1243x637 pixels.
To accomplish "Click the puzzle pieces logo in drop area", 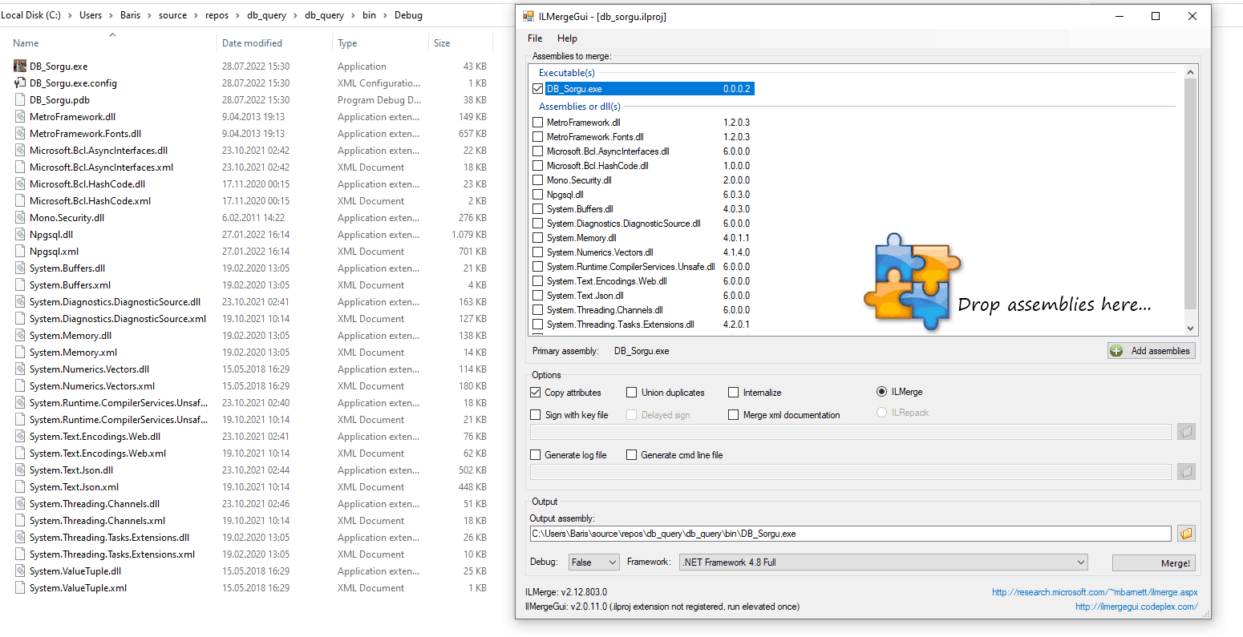I will point(912,281).
